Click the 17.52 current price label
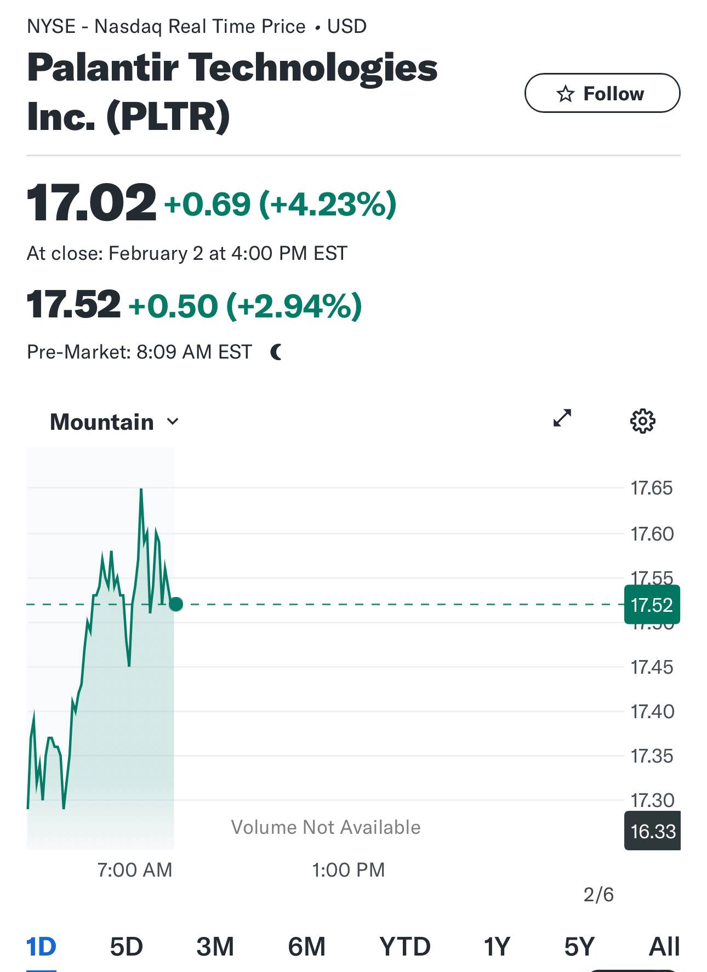 click(x=652, y=605)
